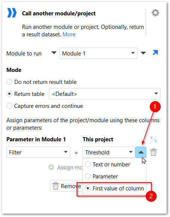Select the Return table radio option
Screen dimensions: 170x217
25,94
